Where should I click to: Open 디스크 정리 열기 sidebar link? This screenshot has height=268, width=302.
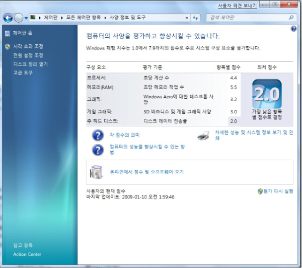pyautogui.click(x=30, y=64)
